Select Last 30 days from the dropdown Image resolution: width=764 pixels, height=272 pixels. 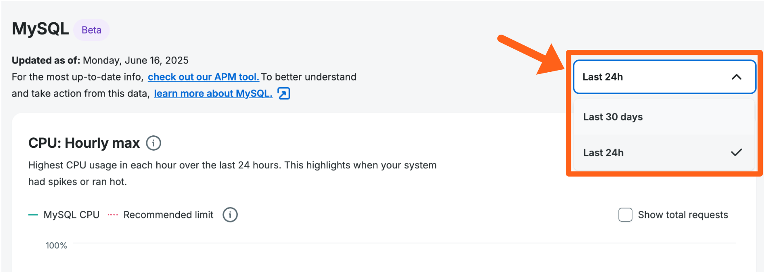[613, 117]
